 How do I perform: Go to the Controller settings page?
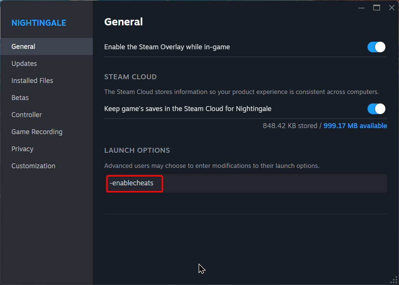[x=27, y=115]
